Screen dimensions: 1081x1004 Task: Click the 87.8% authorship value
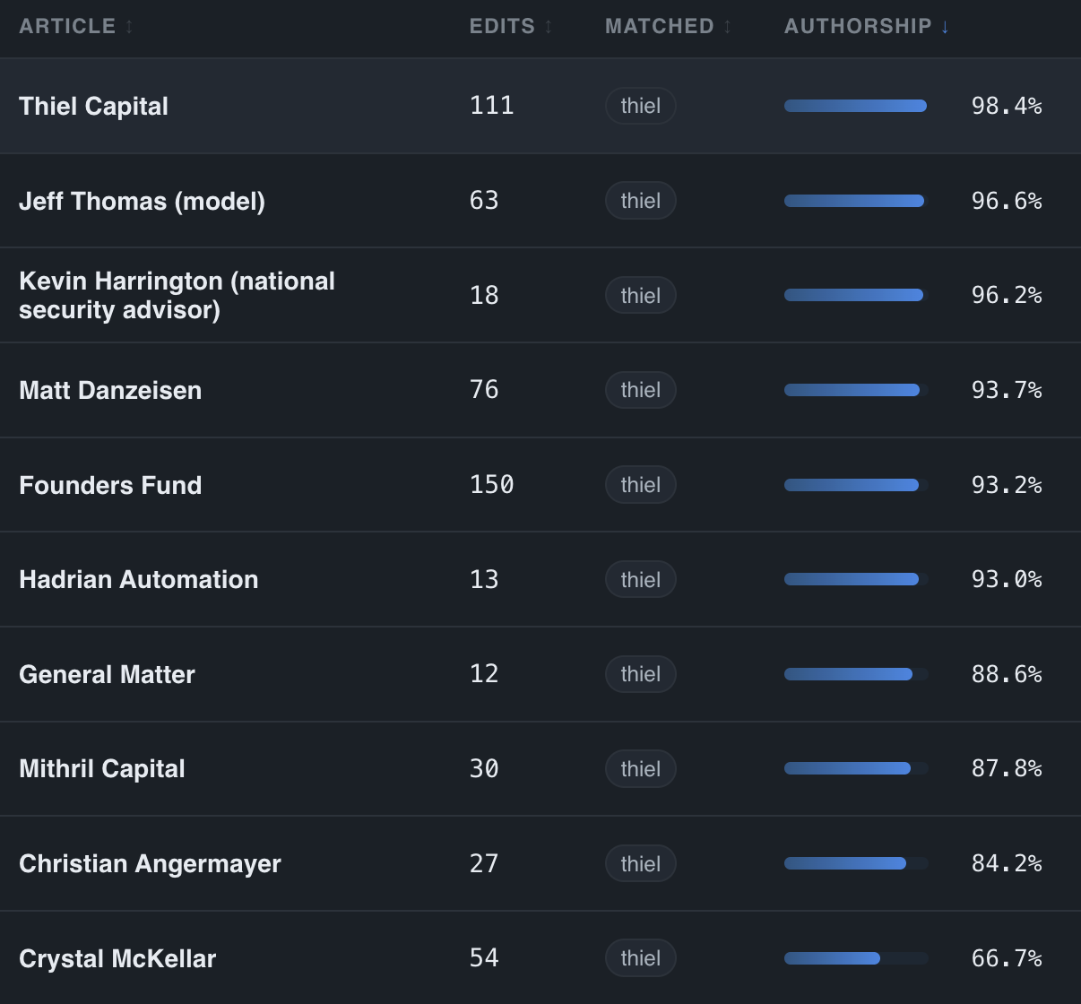pos(1007,768)
